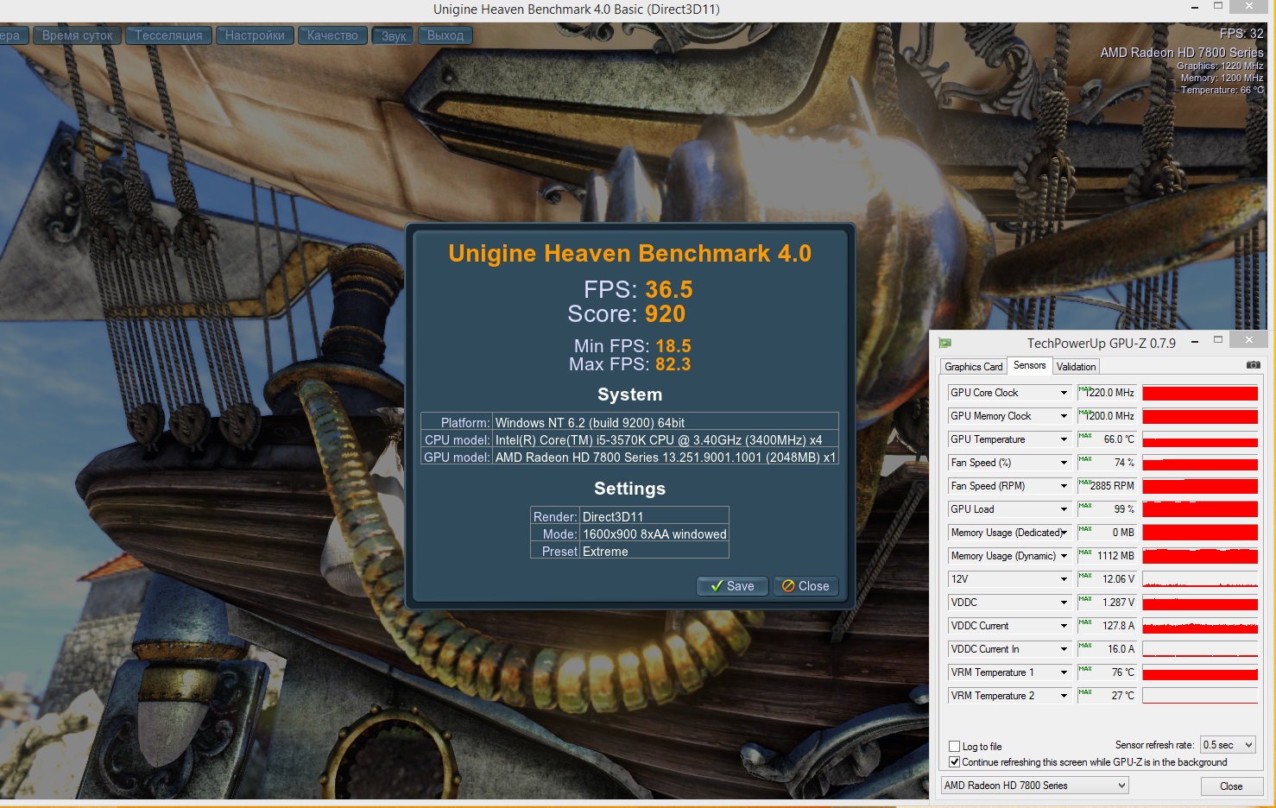Viewport: 1276px width, 808px height.
Task: Click the GPU Core Clock red graph
Action: [1200, 393]
